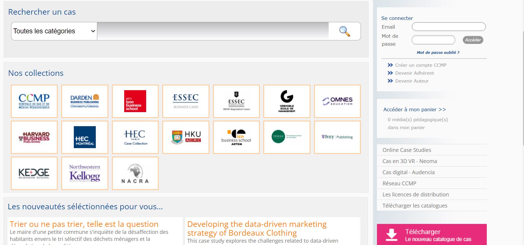This screenshot has width=524, height=245.
Task: Open Developing the data-driven marketing strategy article
Action: [x=257, y=229]
